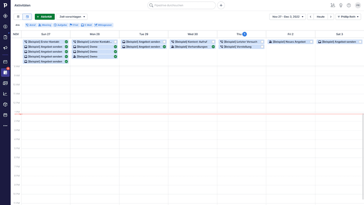
Task: Select the Thu day header
Action: (x=242, y=34)
